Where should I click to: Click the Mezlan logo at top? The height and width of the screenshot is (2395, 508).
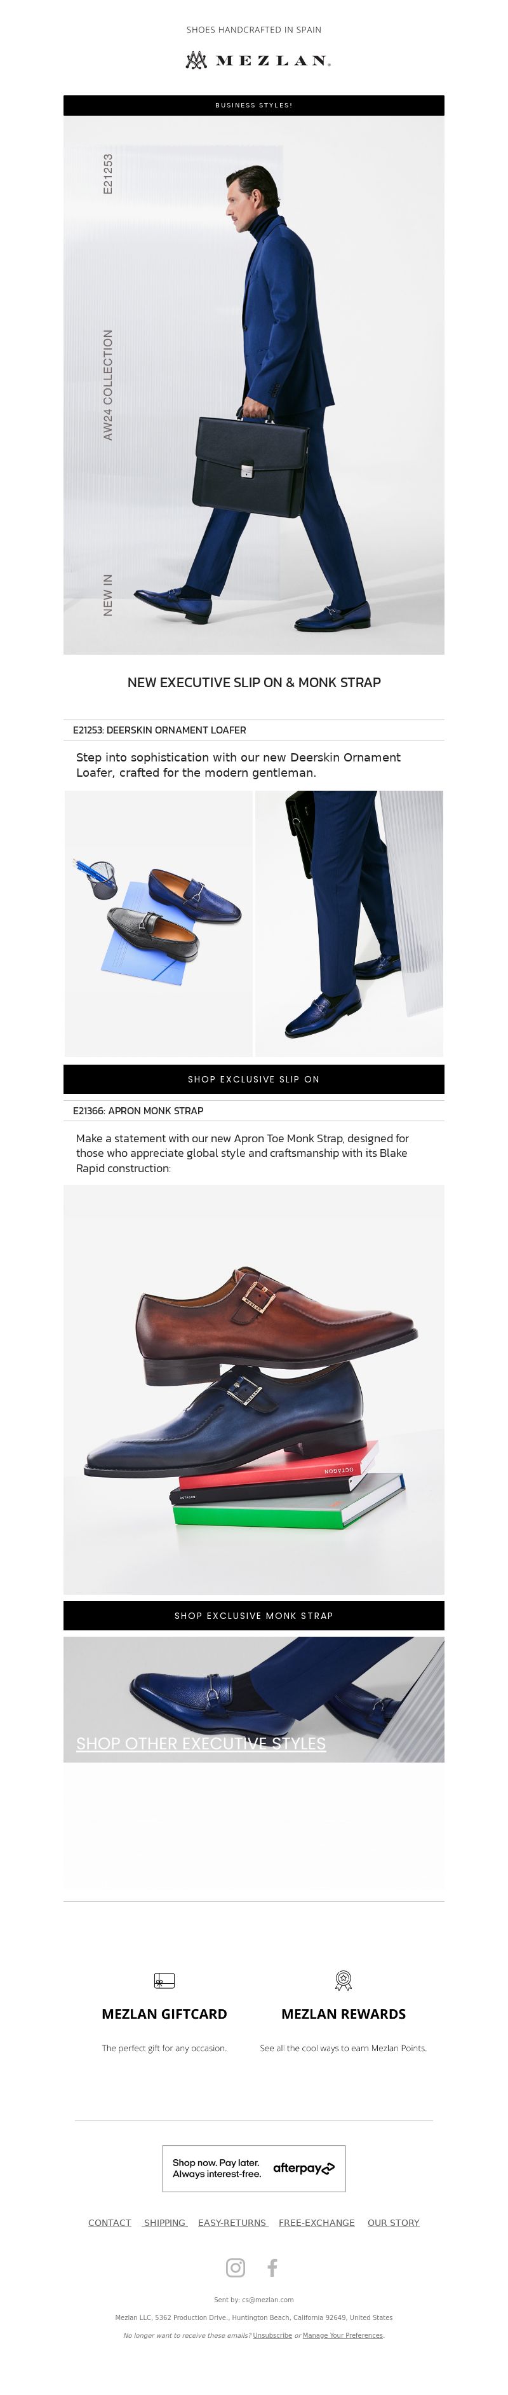(257, 60)
